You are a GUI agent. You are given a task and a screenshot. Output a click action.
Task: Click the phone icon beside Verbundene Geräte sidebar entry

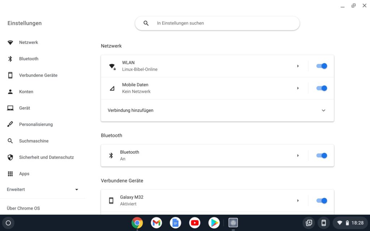pos(10,75)
